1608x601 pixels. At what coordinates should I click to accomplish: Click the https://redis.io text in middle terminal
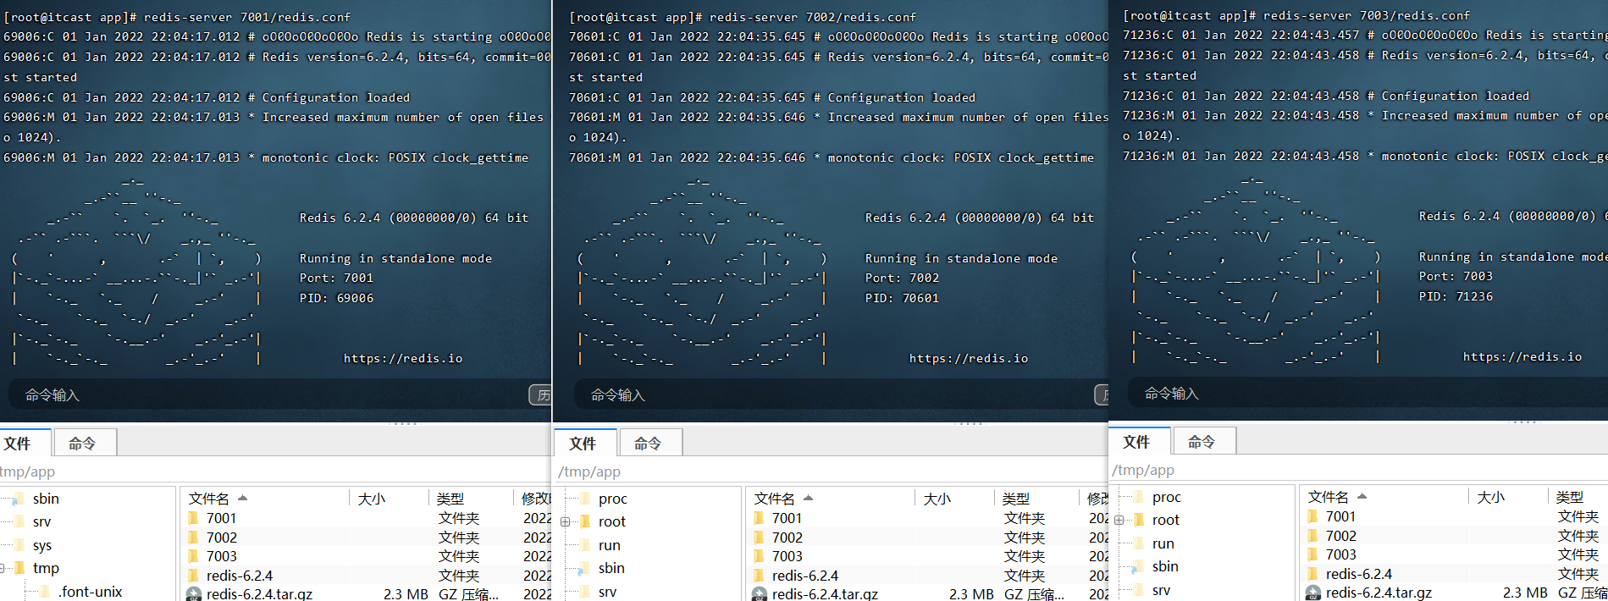(969, 359)
